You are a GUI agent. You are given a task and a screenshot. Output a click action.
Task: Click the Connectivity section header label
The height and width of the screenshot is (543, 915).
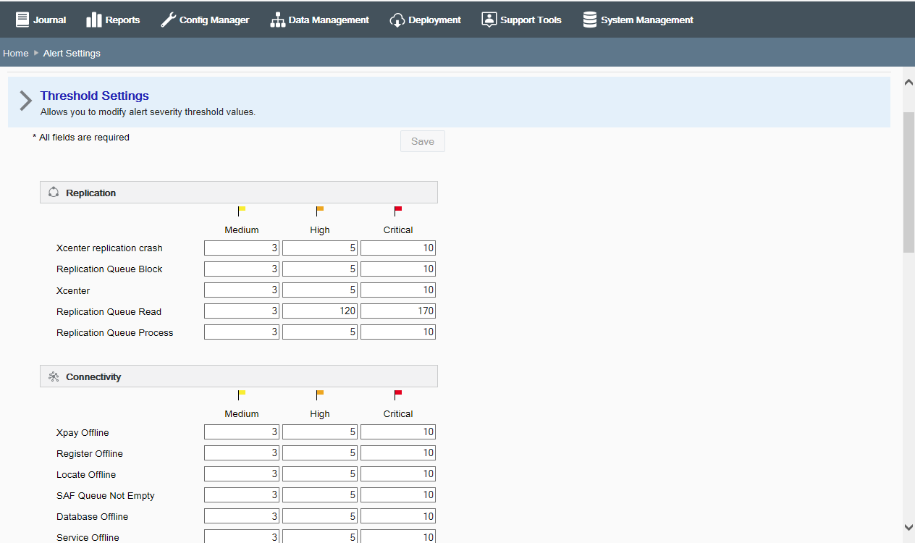93,376
